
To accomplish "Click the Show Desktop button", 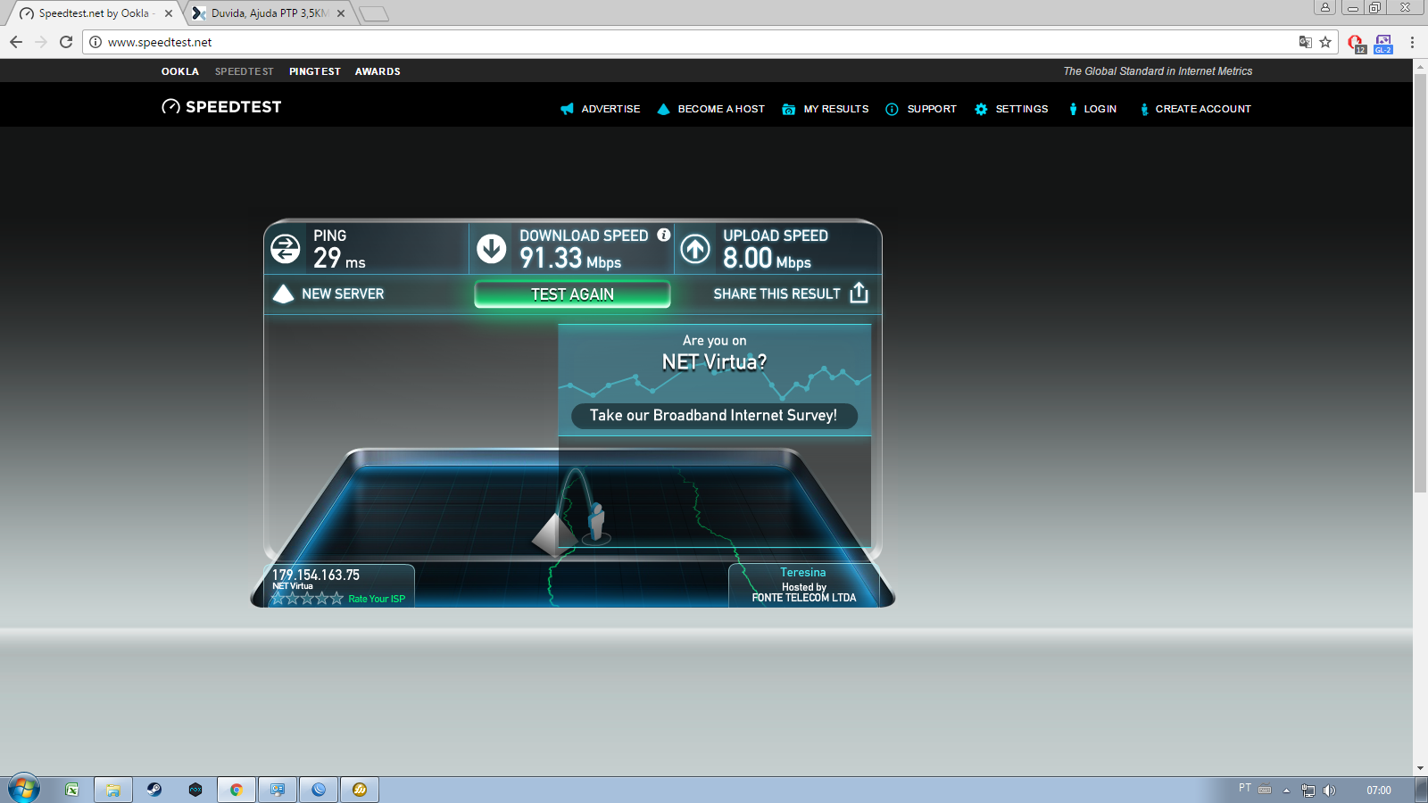I will (1421, 790).
